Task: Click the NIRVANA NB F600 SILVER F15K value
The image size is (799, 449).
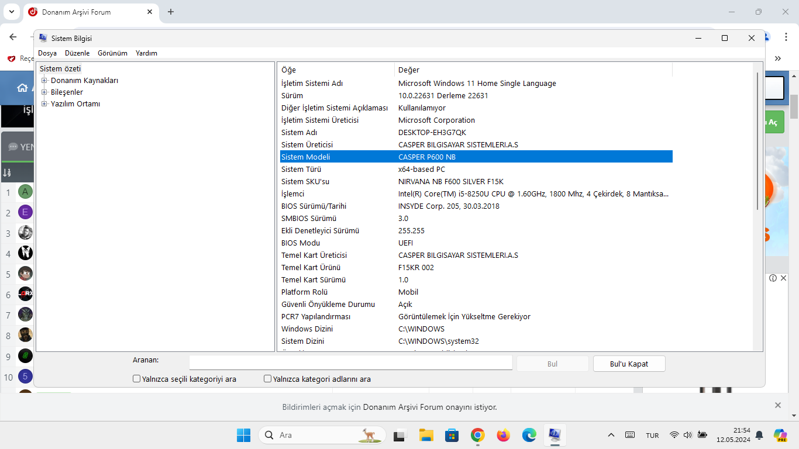Action: coord(451,181)
